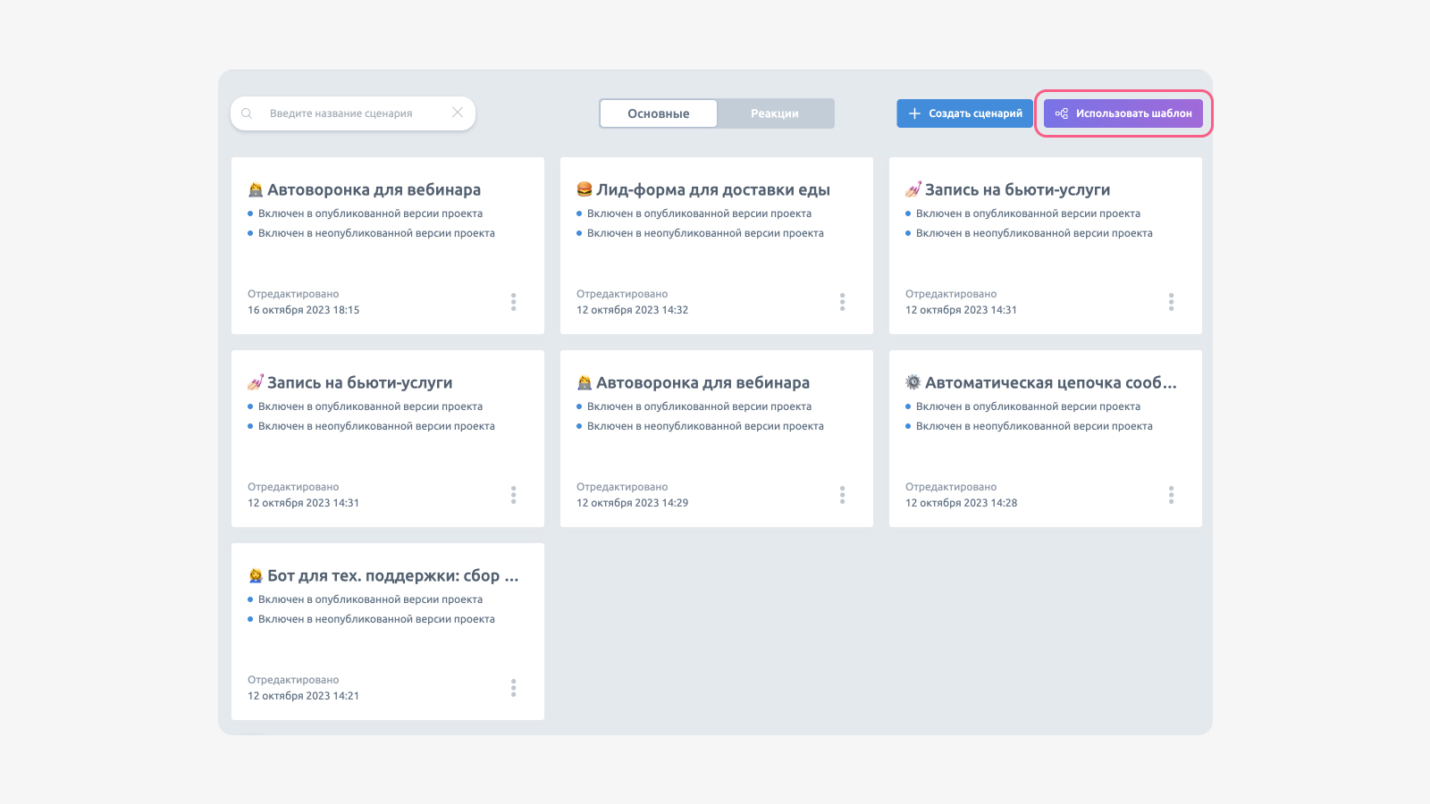Switch to the Реакции tab
Viewport: 1430px width, 804px height.
click(775, 113)
